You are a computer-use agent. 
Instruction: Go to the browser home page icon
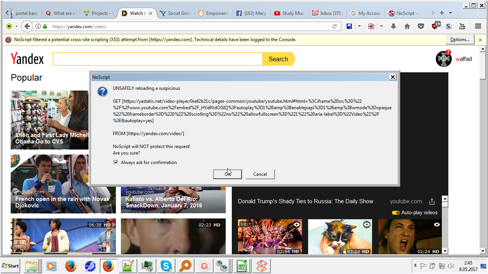pyautogui.click(x=407, y=26)
